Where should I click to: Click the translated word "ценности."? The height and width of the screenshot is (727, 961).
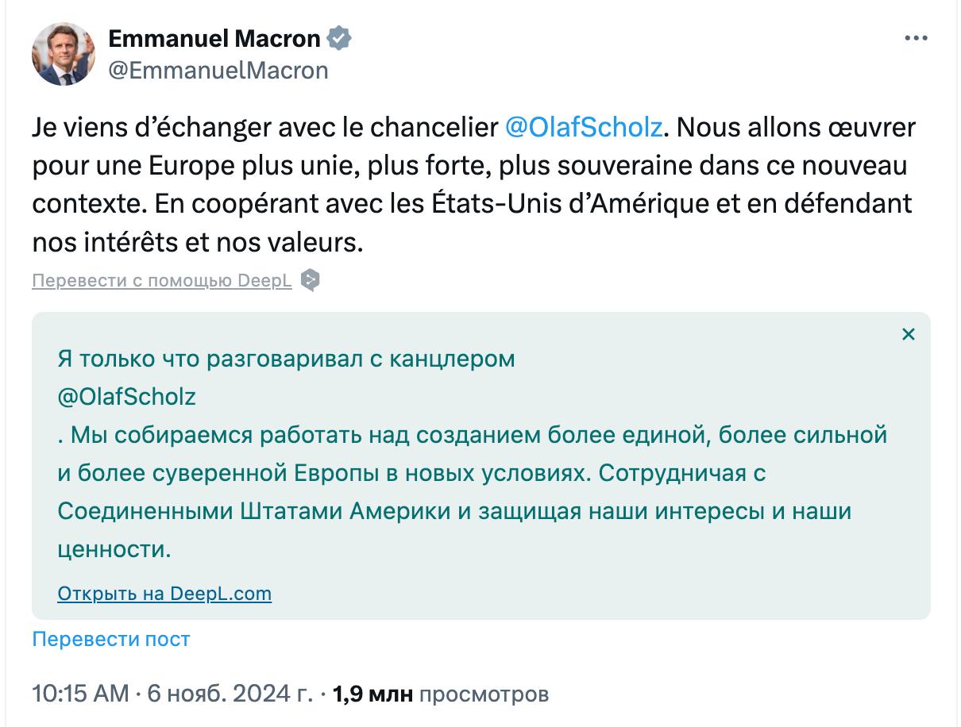click(114, 548)
